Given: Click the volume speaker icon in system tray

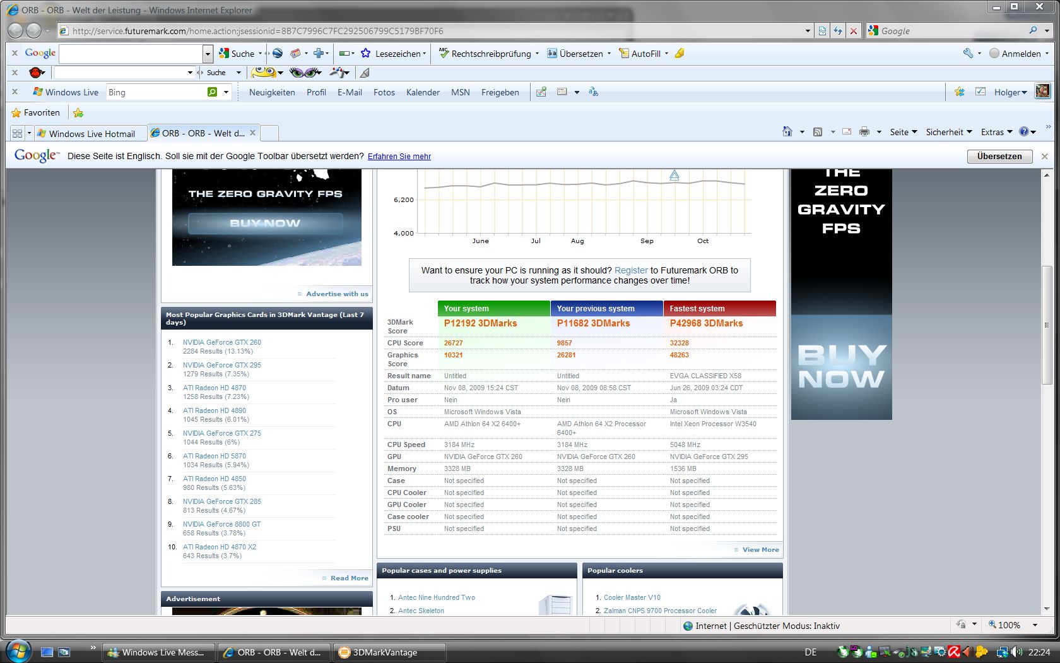Looking at the screenshot, I should click(x=1016, y=652).
